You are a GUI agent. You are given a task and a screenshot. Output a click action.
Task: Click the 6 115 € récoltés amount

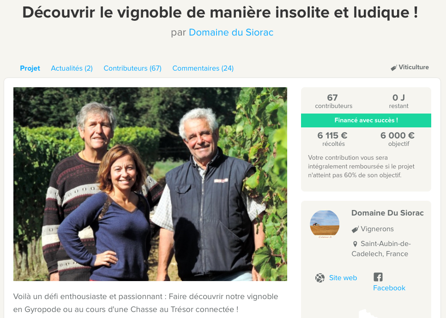(x=333, y=139)
